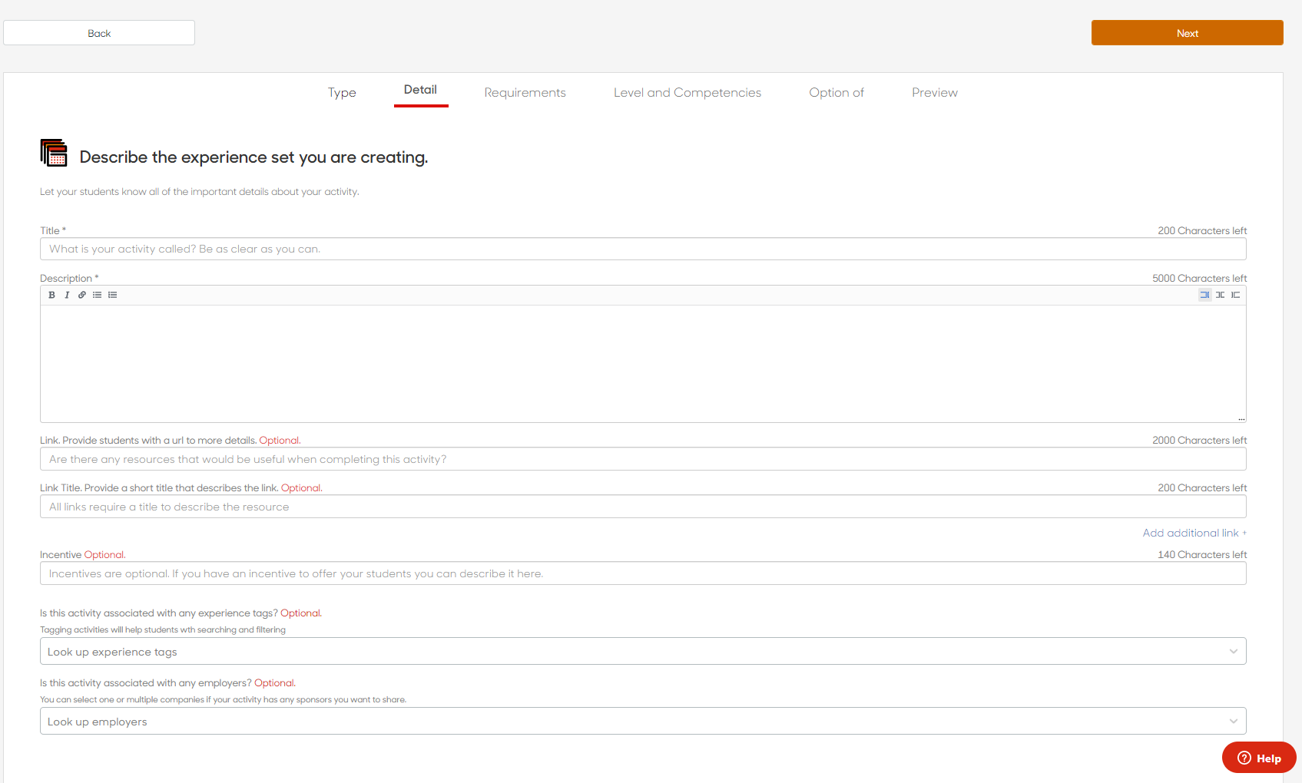Select the Detail tab
Screen dimensions: 1302x783
coord(420,90)
